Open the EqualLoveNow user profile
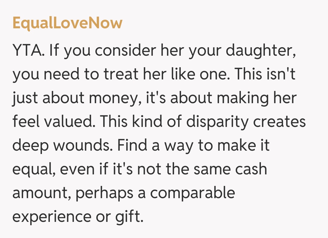The width and height of the screenshot is (328, 238). click(x=67, y=23)
